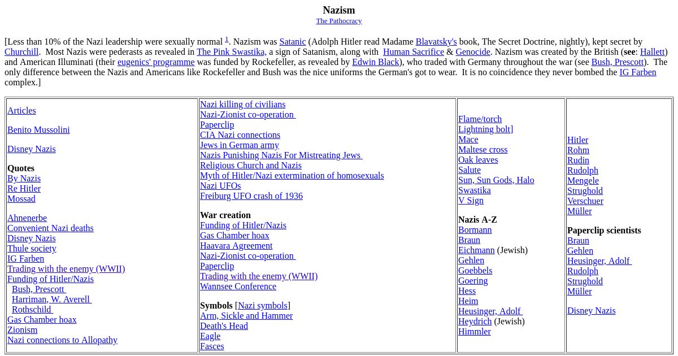The width and height of the screenshot is (678, 356).
Task: Open the Ahnenerbe link
Action: pyautogui.click(x=27, y=218)
